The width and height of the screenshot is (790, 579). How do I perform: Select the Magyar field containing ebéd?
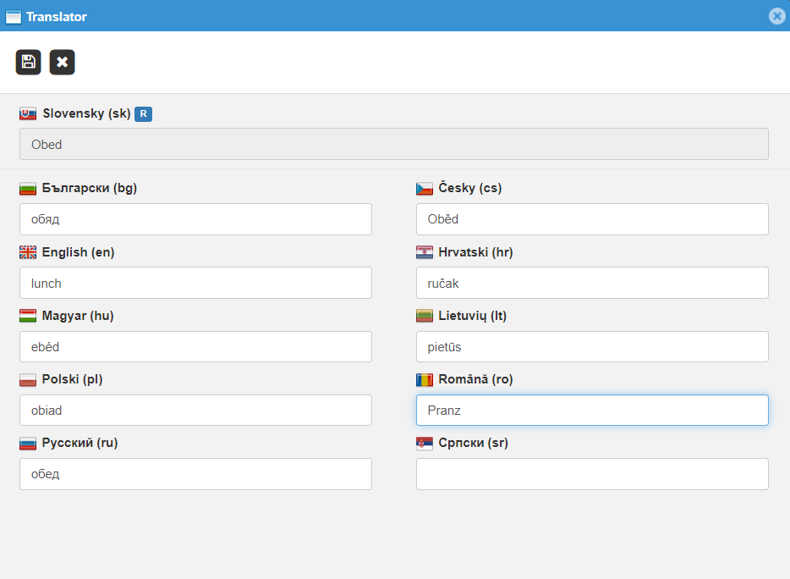[195, 347]
